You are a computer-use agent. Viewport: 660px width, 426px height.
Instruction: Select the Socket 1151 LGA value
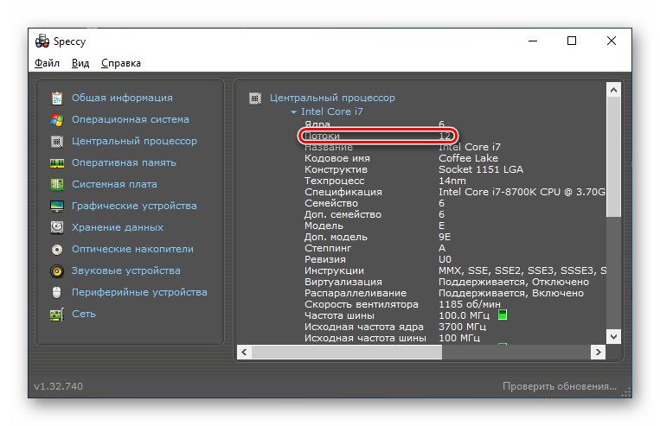point(481,169)
